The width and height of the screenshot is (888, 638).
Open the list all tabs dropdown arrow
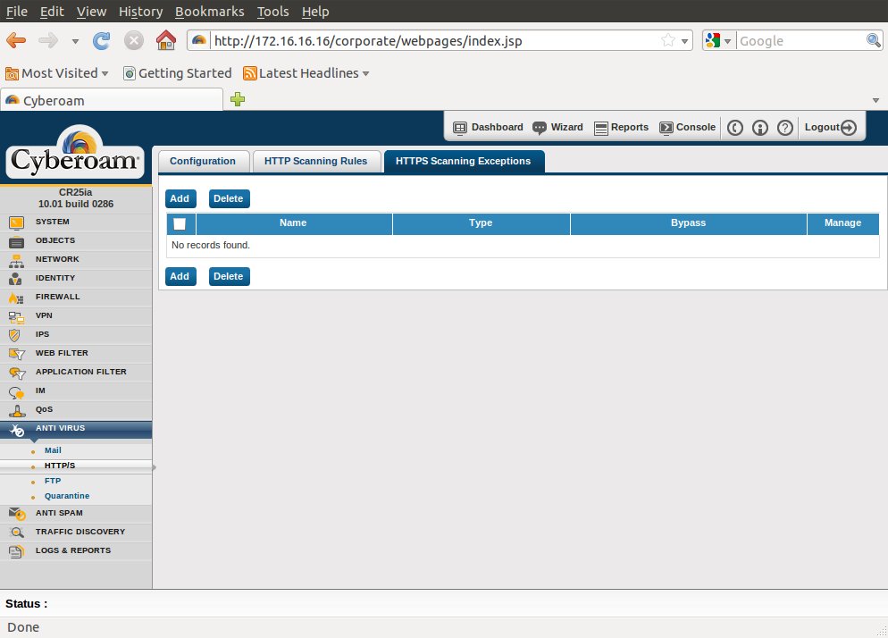tap(875, 100)
